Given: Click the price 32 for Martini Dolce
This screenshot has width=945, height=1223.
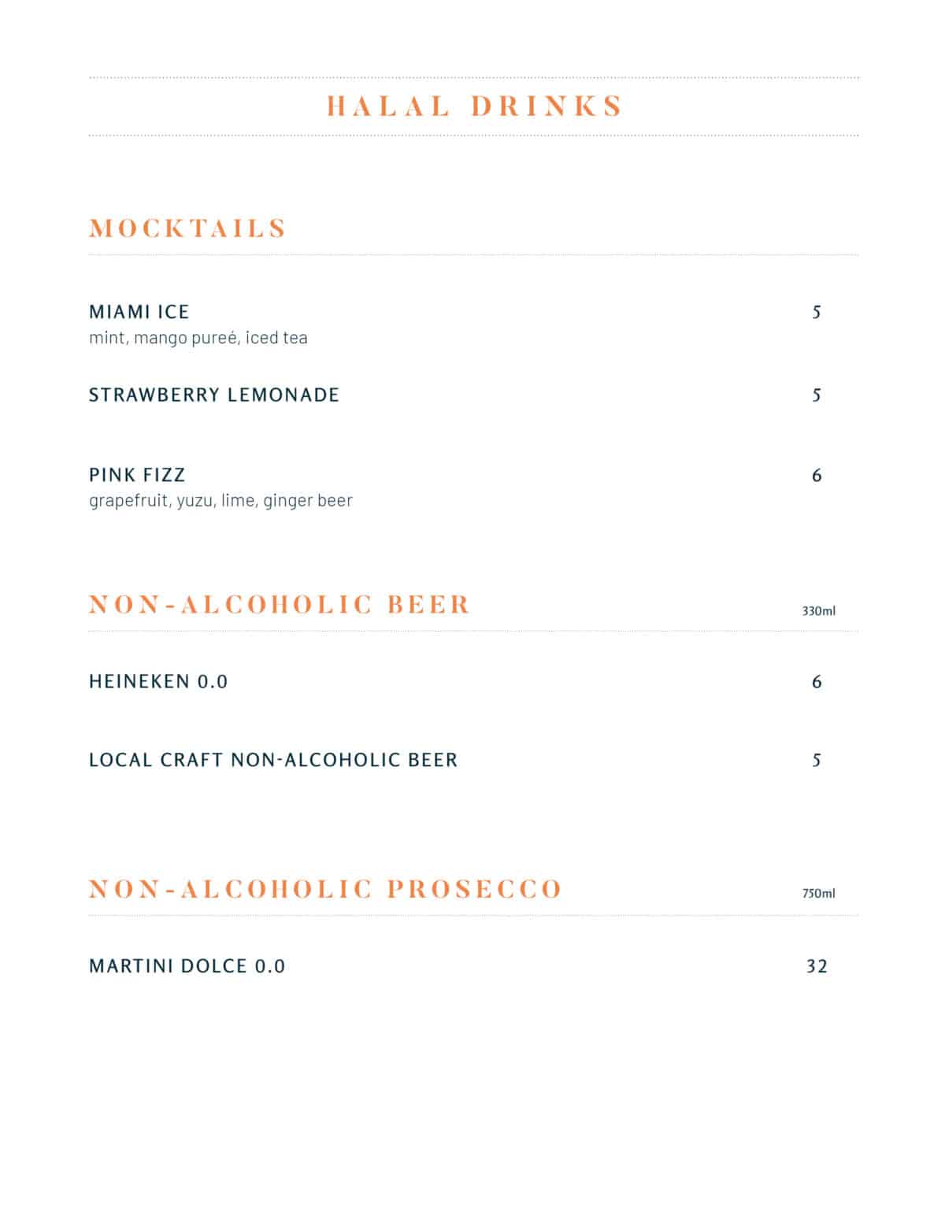Looking at the screenshot, I should point(817,966).
